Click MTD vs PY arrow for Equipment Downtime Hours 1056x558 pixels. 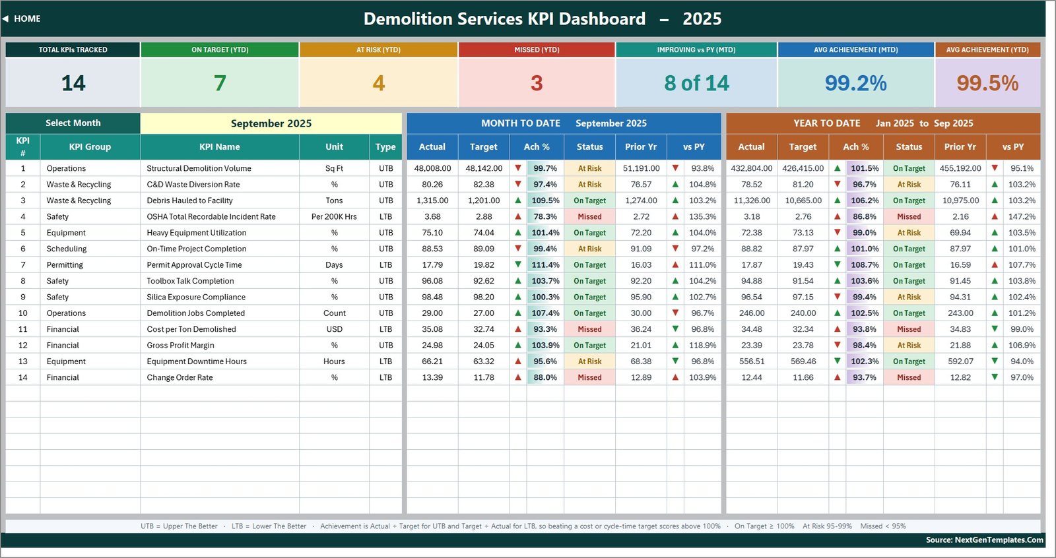675,361
